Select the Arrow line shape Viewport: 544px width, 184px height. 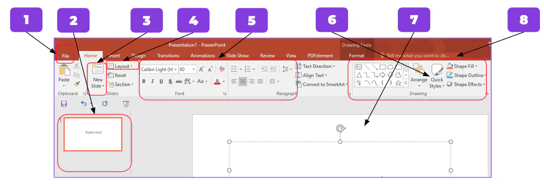pos(375,67)
